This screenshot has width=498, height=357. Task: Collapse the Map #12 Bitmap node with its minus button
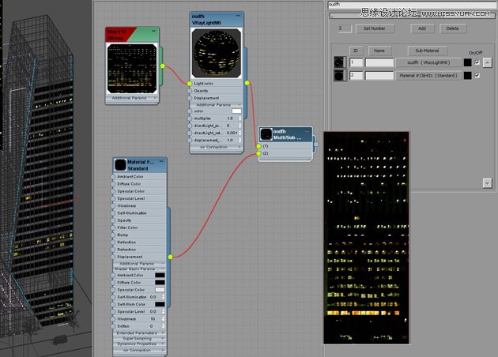point(153,31)
